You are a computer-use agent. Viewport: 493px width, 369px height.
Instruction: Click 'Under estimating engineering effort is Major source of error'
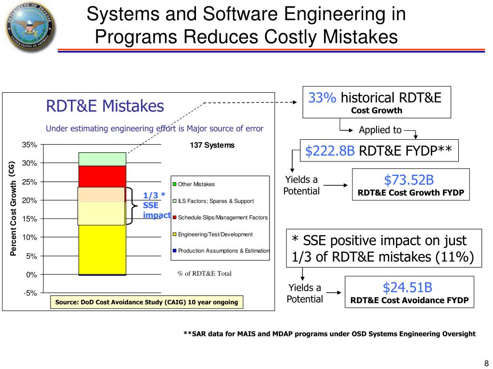coord(155,128)
